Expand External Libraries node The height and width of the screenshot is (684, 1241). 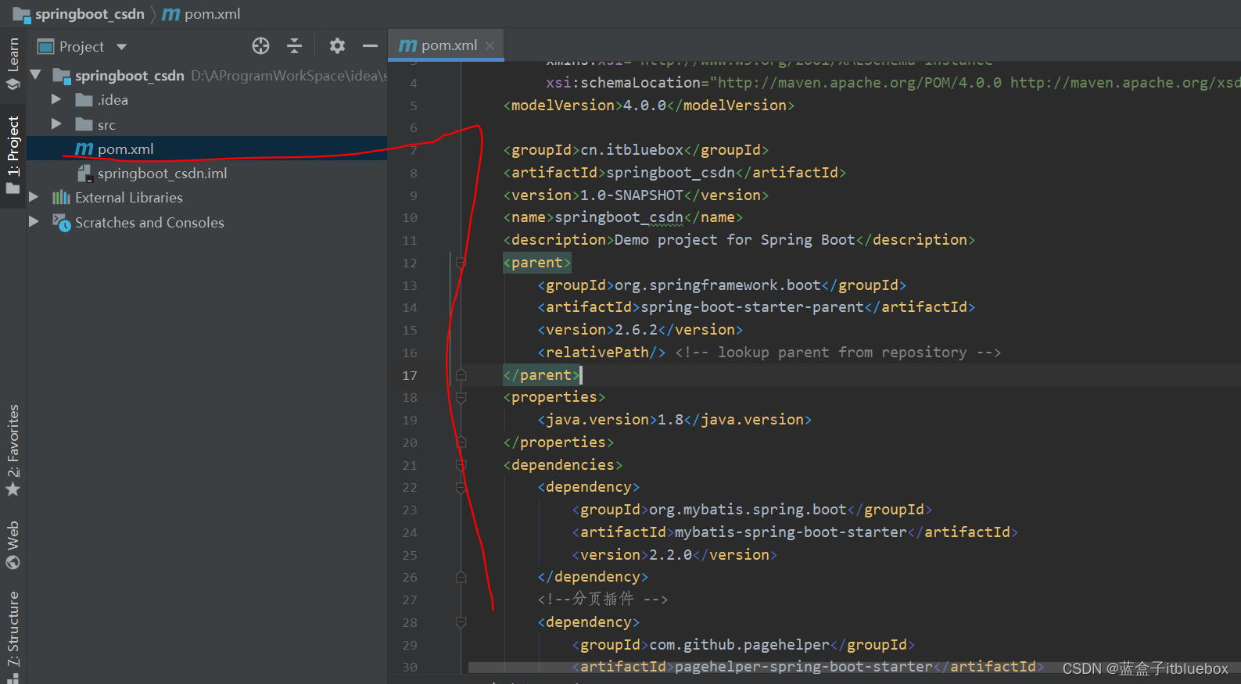pos(34,197)
